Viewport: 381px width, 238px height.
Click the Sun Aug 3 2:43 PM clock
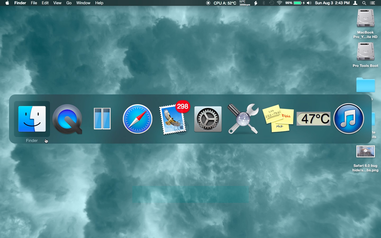coord(332,3)
